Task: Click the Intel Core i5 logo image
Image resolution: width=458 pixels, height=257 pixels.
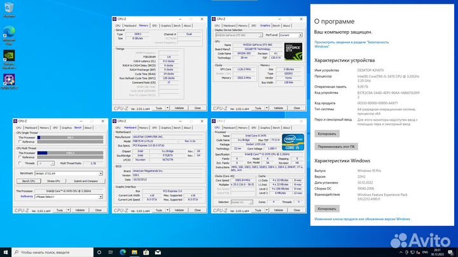Action: 293,142
